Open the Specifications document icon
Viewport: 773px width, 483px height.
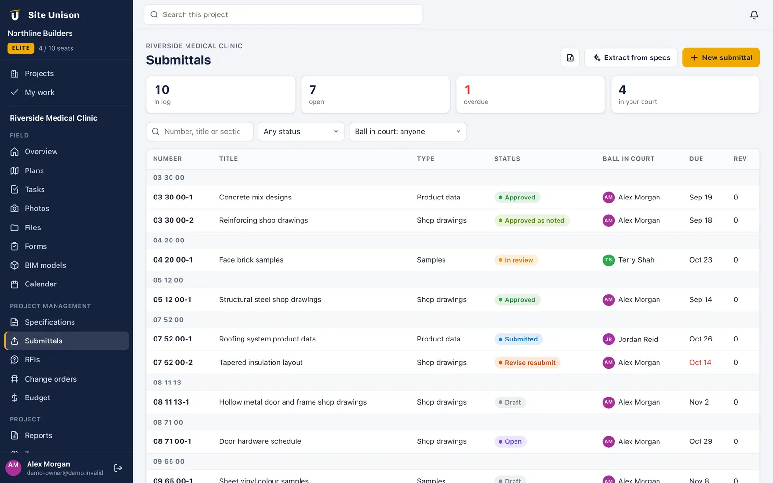(14, 322)
